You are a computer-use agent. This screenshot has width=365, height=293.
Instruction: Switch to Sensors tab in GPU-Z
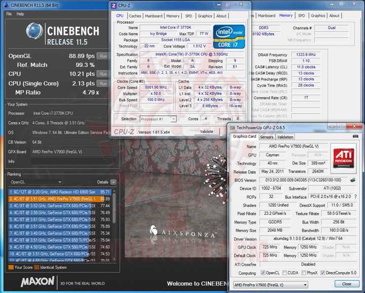pyautogui.click(x=267, y=137)
